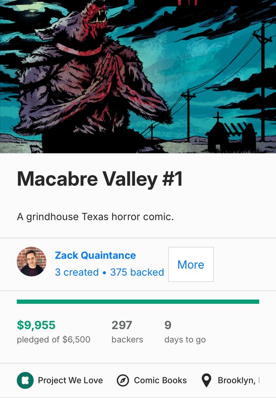Tap the green Kickstarter K badge icon
Image resolution: width=276 pixels, height=398 pixels.
(x=25, y=380)
